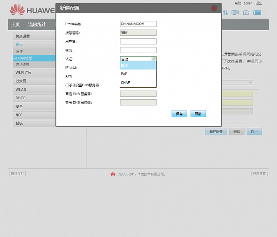Select Profile管理 sidebar item
Image resolution: width=277 pixels, height=237 pixels.
tap(34, 58)
